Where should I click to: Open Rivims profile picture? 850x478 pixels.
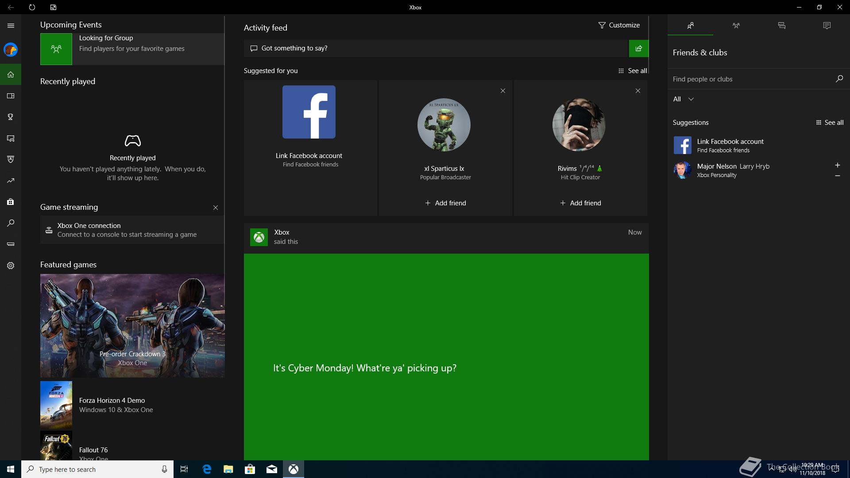pos(579,125)
